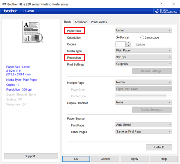Image resolution: width=180 pixels, height=164 pixels.
Task: Click the 'Watermark : Off' summary text
Action: (x=16, y=104)
